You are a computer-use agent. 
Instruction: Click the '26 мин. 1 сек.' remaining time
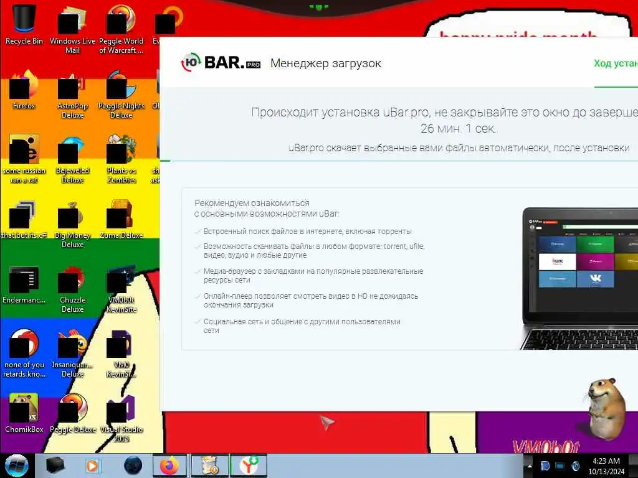pyautogui.click(x=458, y=128)
